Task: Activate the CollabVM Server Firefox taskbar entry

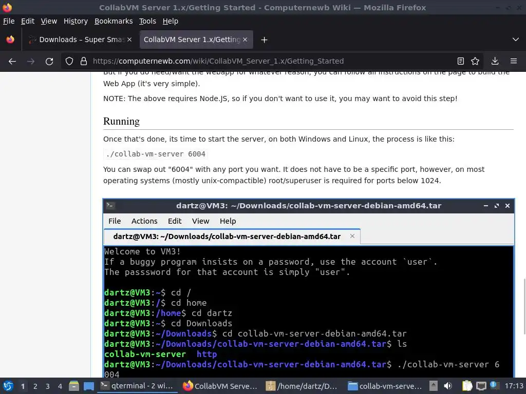Action: pyautogui.click(x=220, y=386)
